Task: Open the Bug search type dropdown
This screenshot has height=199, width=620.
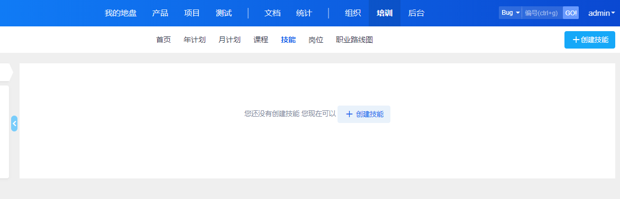Action: (x=510, y=13)
